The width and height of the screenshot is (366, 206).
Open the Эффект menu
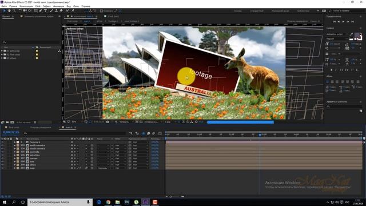[47, 6]
